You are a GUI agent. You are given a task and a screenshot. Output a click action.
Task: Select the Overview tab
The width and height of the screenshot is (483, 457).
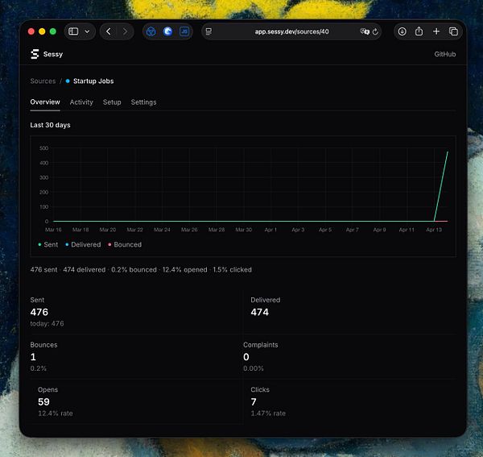click(x=45, y=102)
